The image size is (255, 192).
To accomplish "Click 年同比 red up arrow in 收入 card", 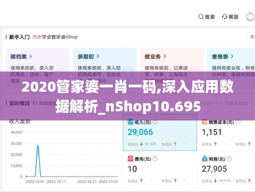I will (x=175, y=144).
